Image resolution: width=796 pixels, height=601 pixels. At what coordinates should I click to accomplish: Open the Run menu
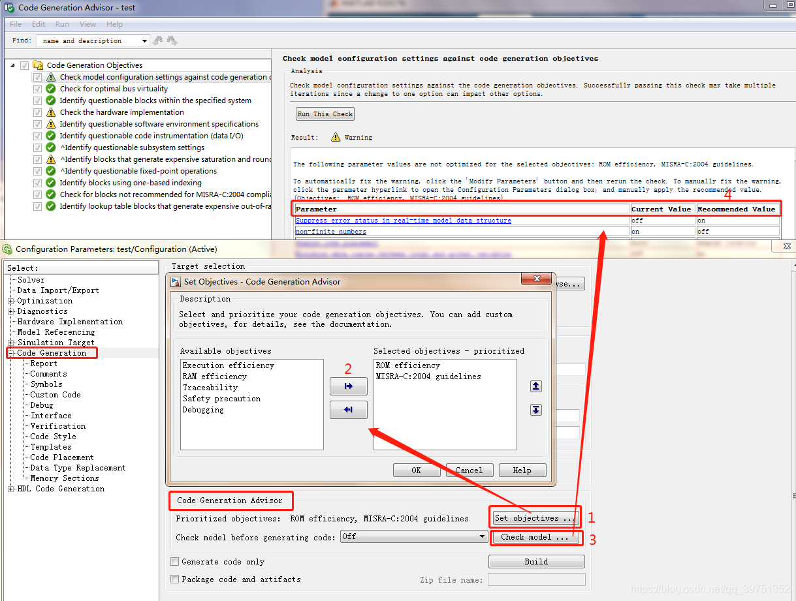pyautogui.click(x=62, y=24)
